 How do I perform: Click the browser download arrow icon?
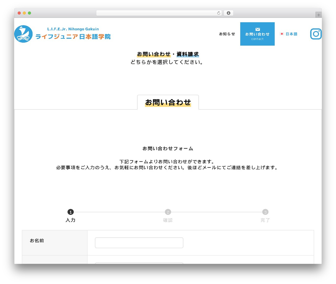[228, 13]
